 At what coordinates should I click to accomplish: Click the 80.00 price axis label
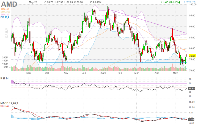point(192,49)
